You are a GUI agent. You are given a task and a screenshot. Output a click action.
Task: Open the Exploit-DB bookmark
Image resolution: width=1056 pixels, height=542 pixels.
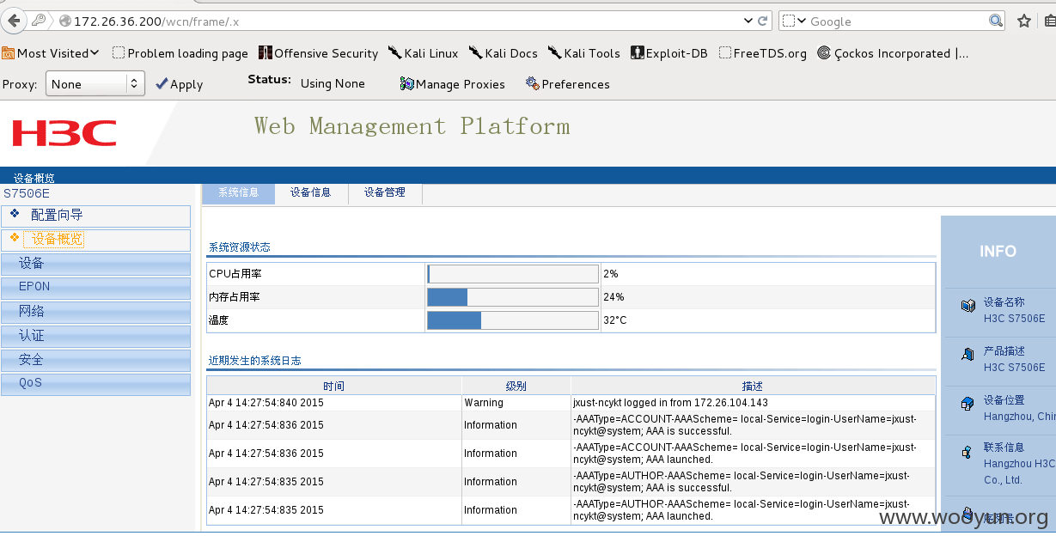pos(668,53)
